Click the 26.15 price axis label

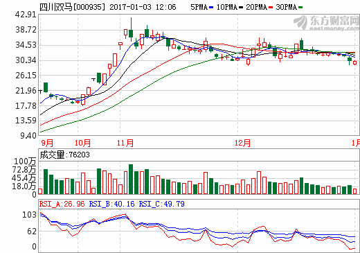coord(26,76)
